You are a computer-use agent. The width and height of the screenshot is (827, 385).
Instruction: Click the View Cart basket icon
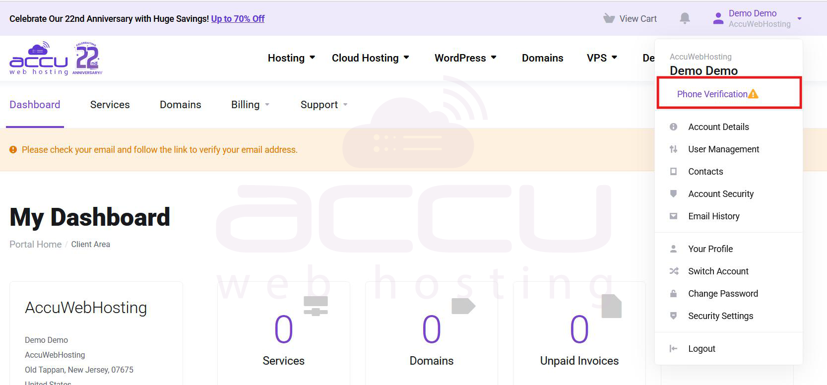click(609, 19)
